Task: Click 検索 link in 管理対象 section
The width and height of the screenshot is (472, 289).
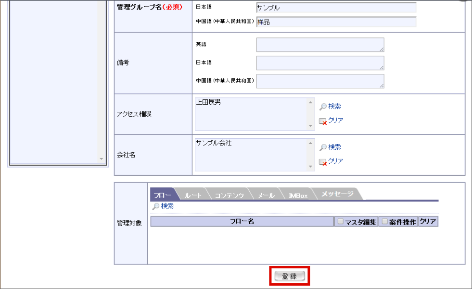Action: click(167, 206)
